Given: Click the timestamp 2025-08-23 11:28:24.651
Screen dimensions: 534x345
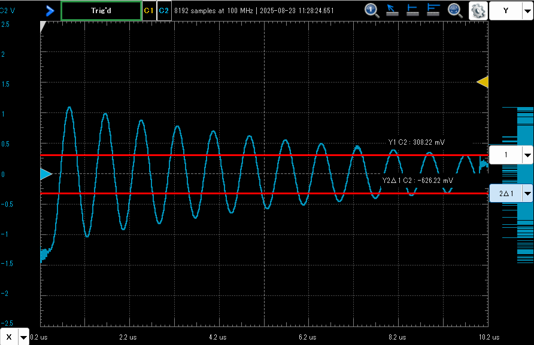Looking at the screenshot, I should [296, 11].
